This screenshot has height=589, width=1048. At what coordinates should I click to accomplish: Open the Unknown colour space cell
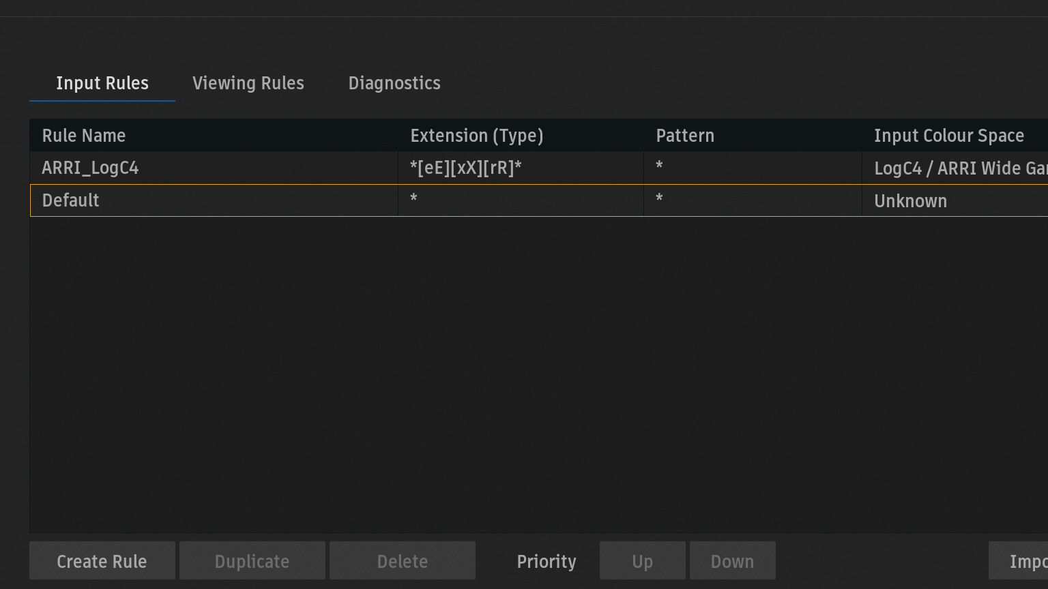(x=911, y=200)
